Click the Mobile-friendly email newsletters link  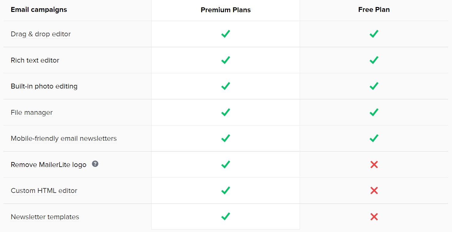click(64, 138)
